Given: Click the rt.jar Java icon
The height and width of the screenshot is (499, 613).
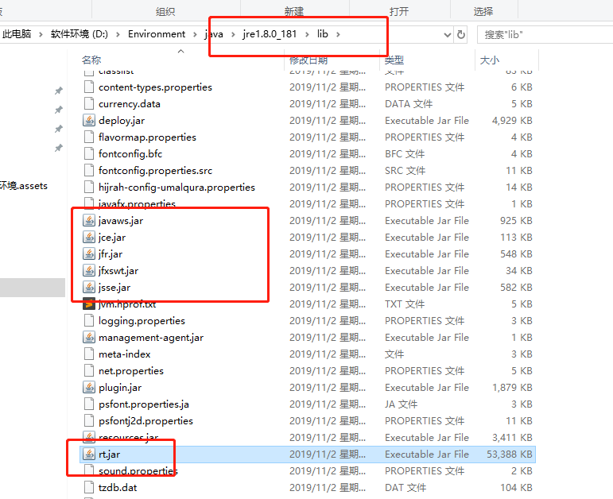Looking at the screenshot, I should 89,454.
